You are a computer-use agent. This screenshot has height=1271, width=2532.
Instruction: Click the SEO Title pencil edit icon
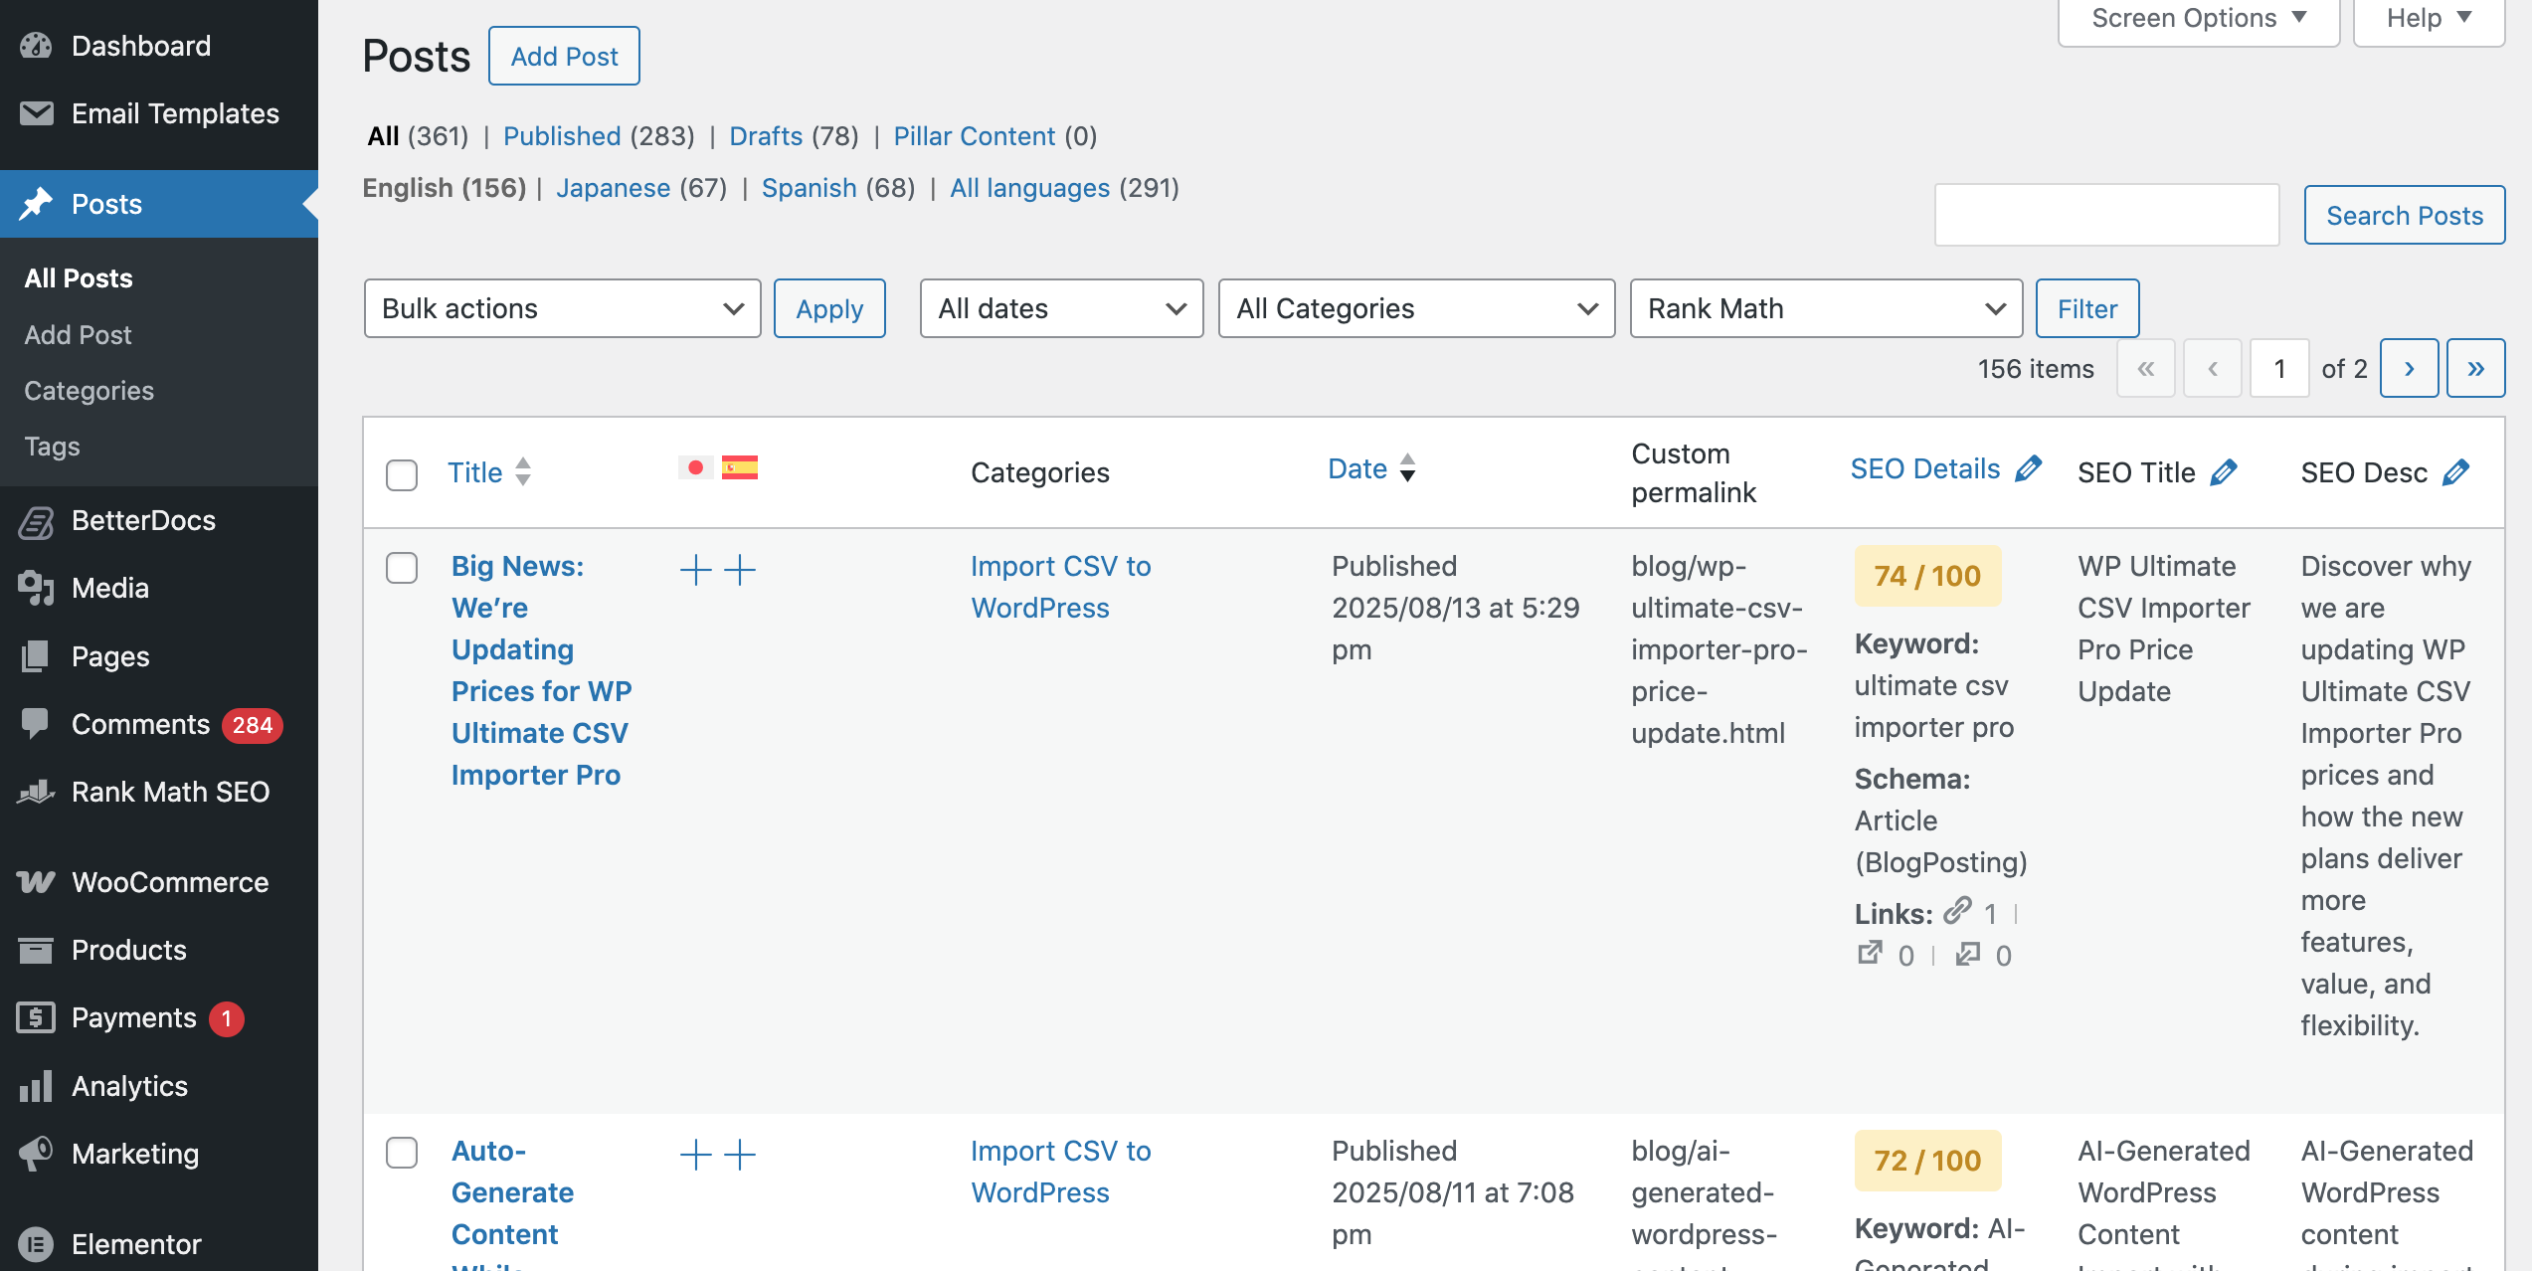pyautogui.click(x=2224, y=472)
